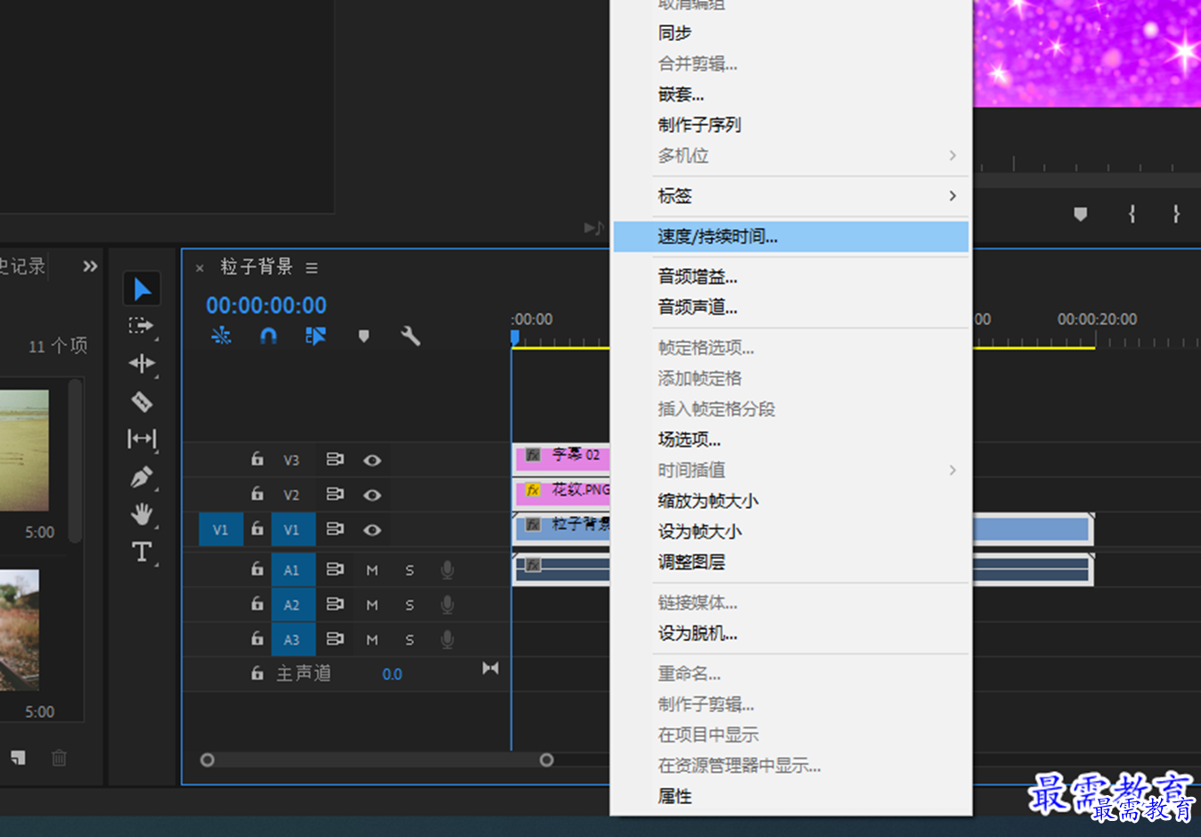Toggle V3 track visibility eye
The width and height of the screenshot is (1201, 837).
click(x=372, y=460)
